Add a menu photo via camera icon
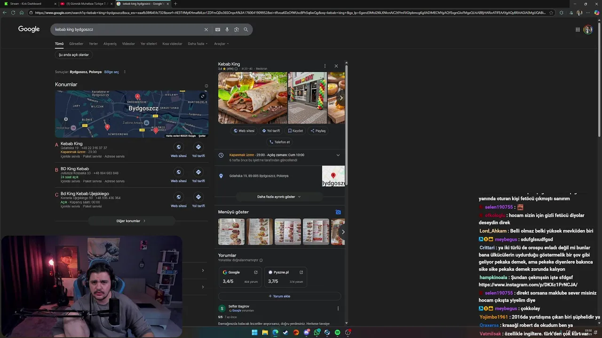The image size is (602, 338). click(x=338, y=212)
